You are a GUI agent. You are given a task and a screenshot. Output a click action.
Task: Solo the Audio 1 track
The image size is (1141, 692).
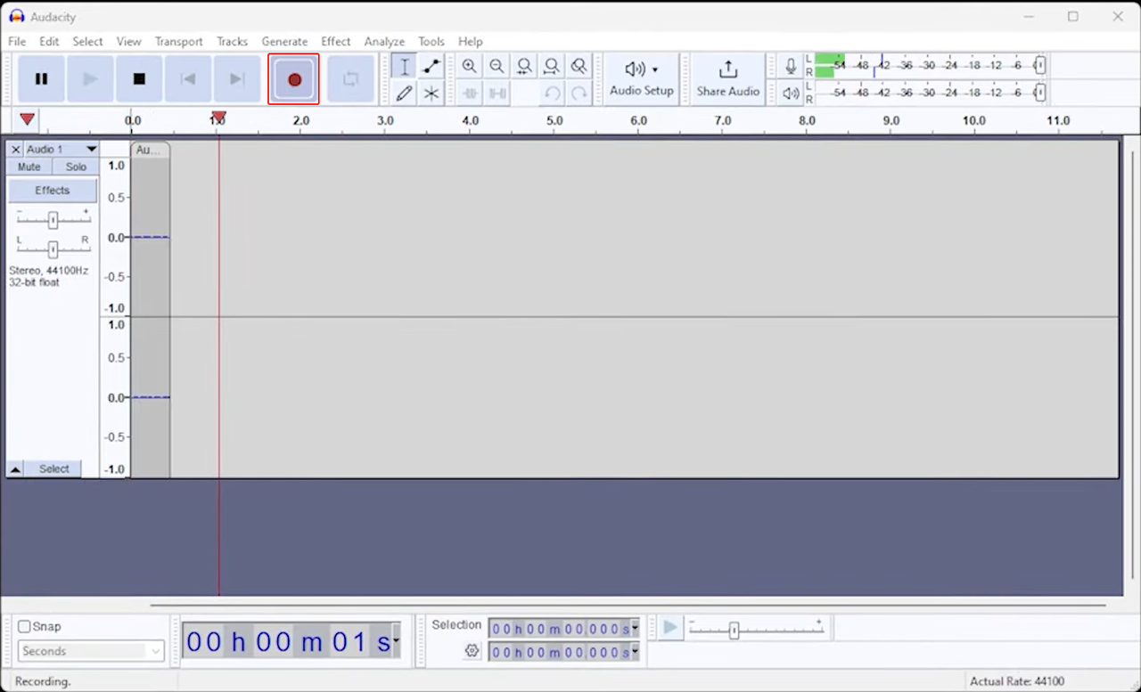coord(76,167)
